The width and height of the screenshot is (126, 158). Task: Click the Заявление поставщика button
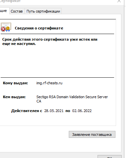pyautogui.click(x=92, y=135)
